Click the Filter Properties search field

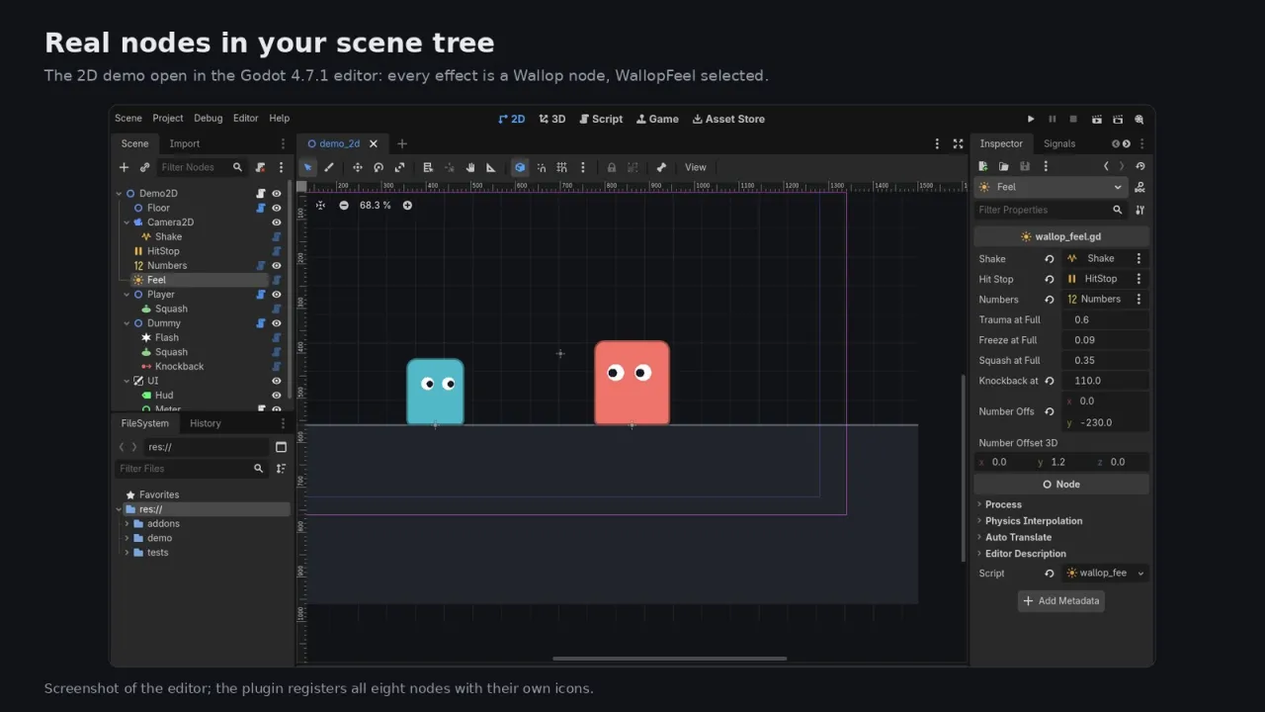coord(1051,210)
